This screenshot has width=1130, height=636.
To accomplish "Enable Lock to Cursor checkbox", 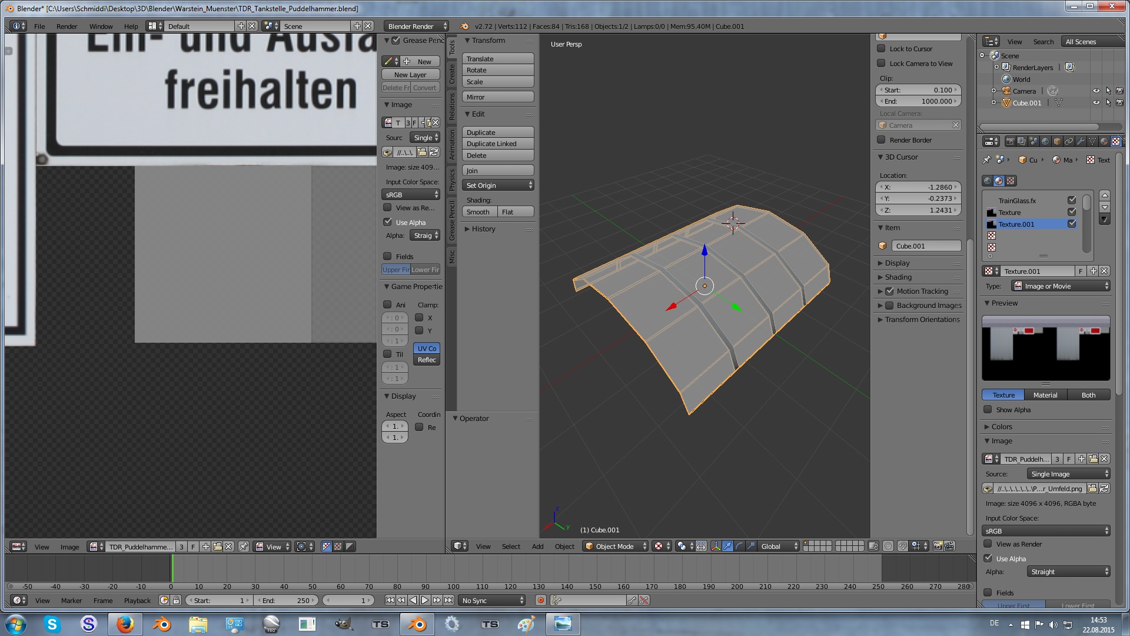I will 881,49.
